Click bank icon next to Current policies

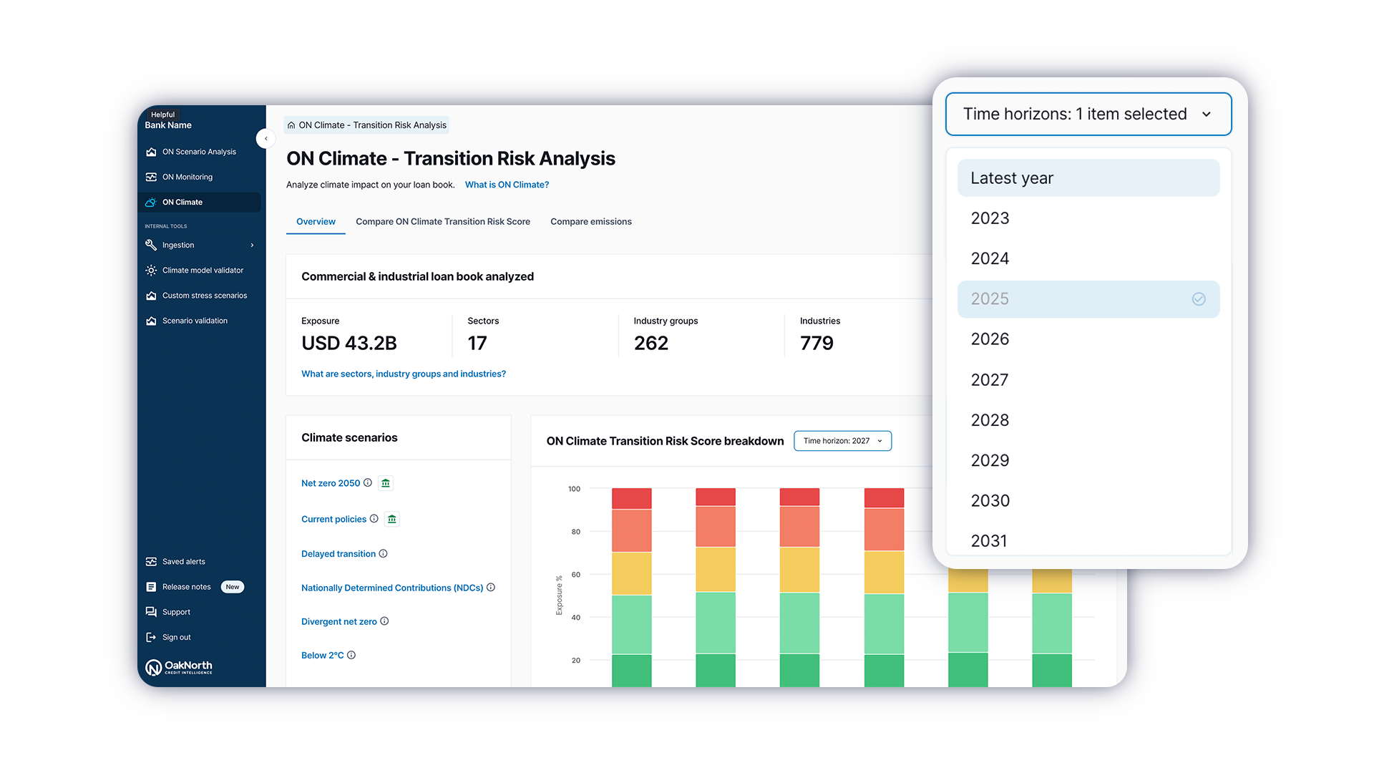pos(392,519)
